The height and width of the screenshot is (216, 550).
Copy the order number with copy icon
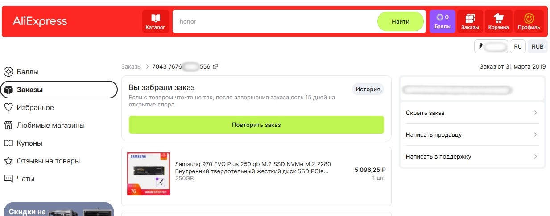coord(215,66)
